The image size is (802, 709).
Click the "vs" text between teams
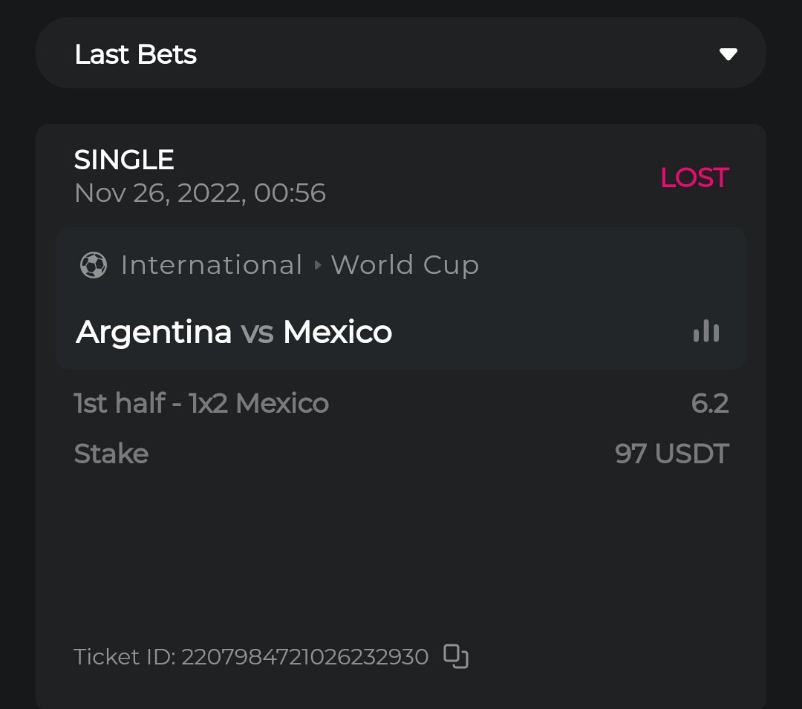coord(257,332)
